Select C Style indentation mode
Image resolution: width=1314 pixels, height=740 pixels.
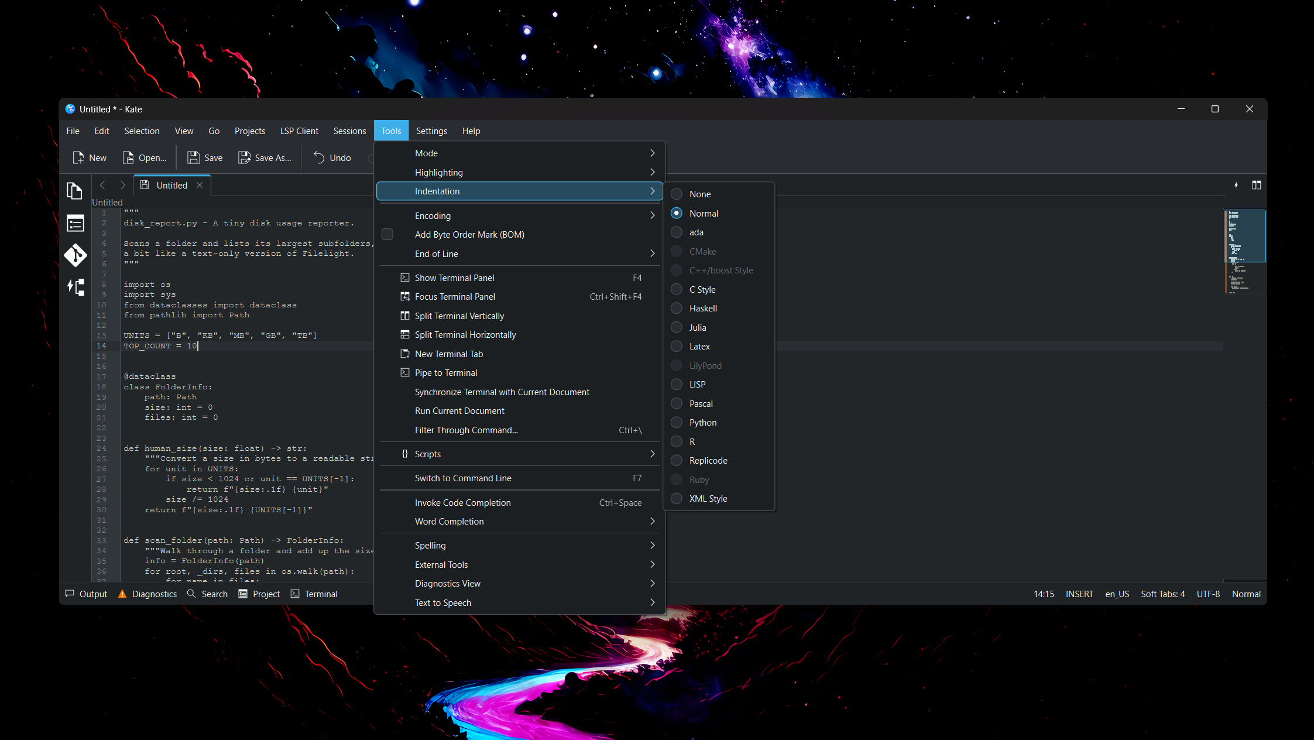719,289
